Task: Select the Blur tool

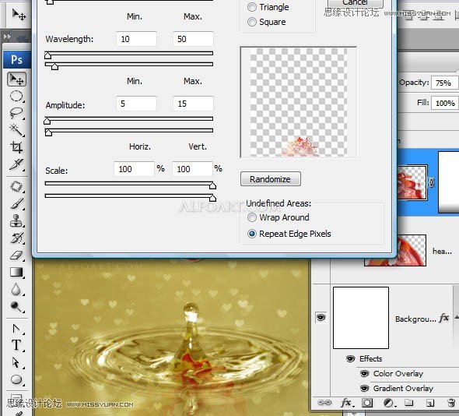Action: click(16, 289)
